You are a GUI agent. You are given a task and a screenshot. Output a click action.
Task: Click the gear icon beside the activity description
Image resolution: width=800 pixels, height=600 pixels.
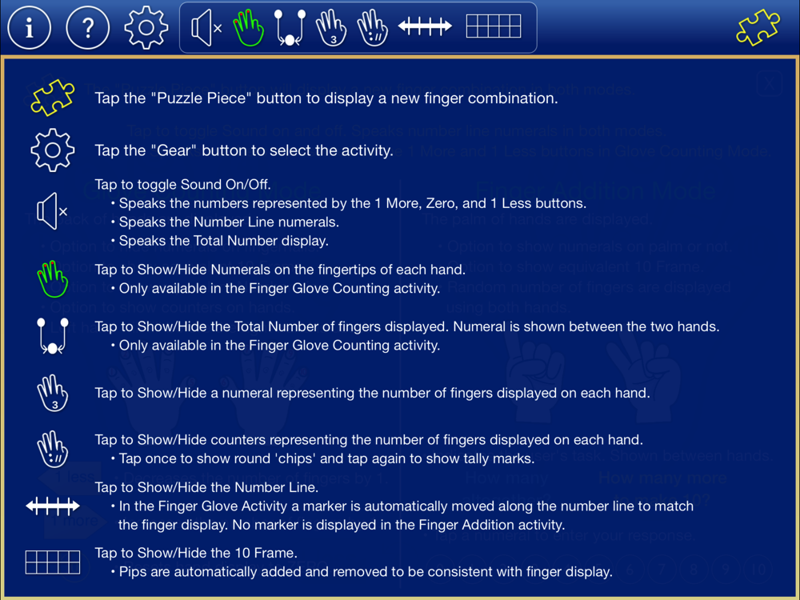click(x=53, y=150)
